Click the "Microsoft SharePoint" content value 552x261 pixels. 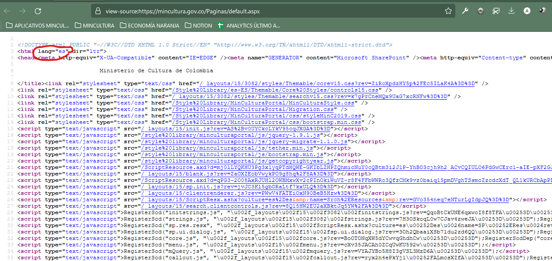coord(371,58)
